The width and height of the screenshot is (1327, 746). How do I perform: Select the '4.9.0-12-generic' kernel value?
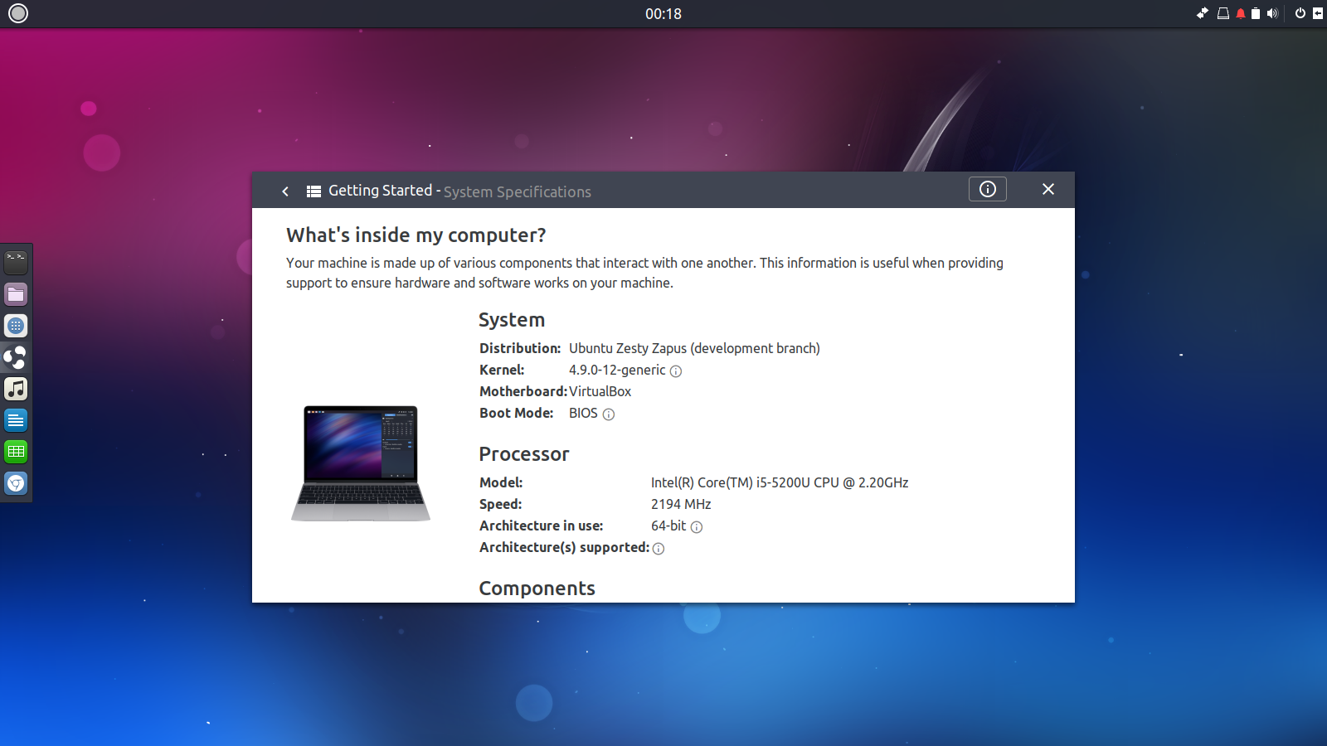click(617, 370)
